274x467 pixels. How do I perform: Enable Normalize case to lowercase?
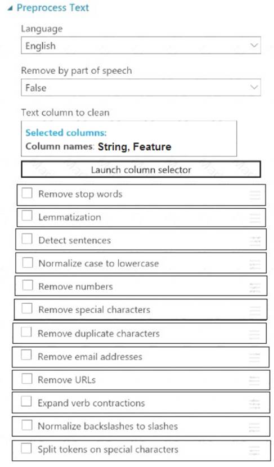(28, 262)
